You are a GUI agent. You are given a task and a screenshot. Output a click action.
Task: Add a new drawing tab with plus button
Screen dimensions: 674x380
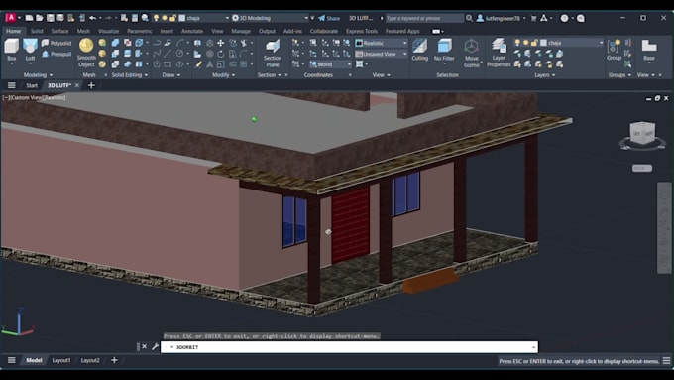[91, 85]
